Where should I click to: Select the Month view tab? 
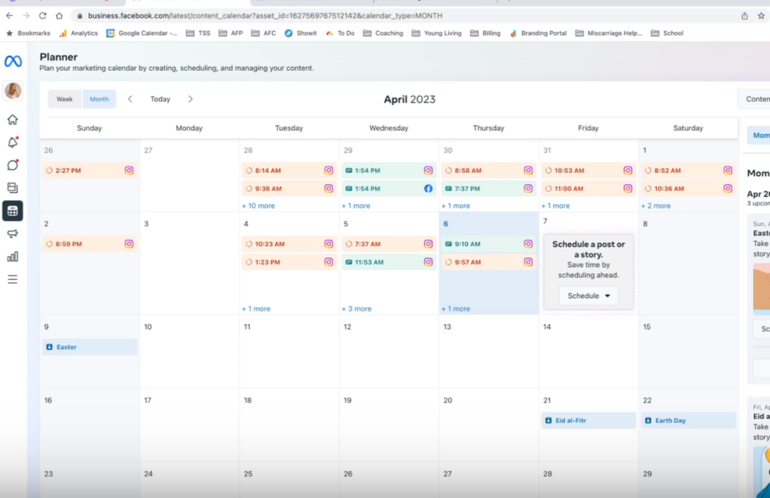point(99,99)
